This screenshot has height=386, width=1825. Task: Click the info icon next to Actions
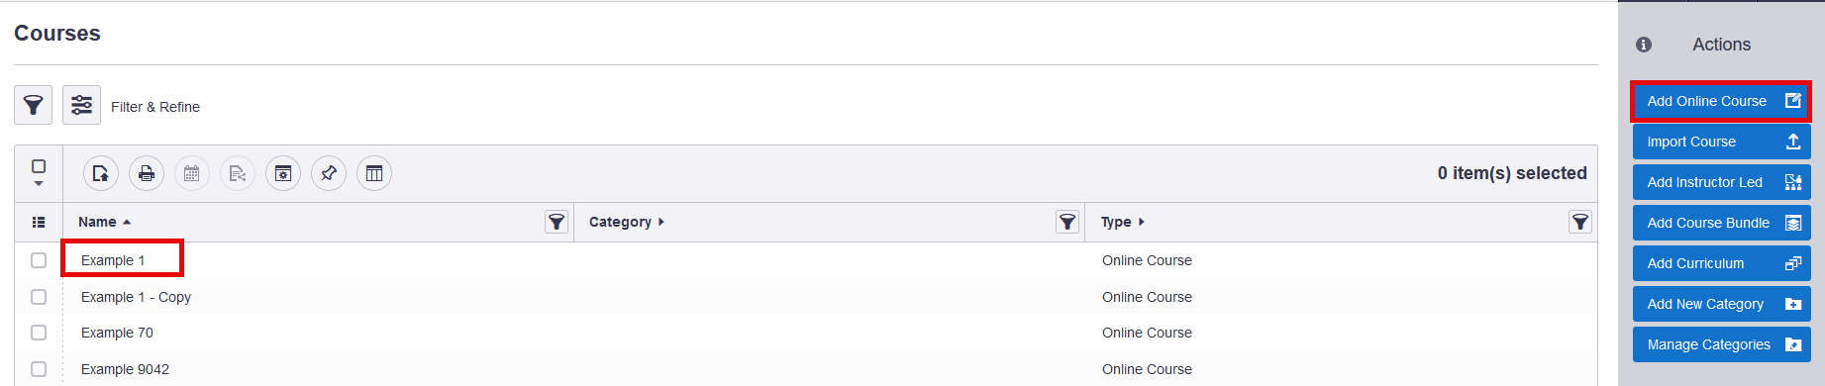(x=1644, y=45)
